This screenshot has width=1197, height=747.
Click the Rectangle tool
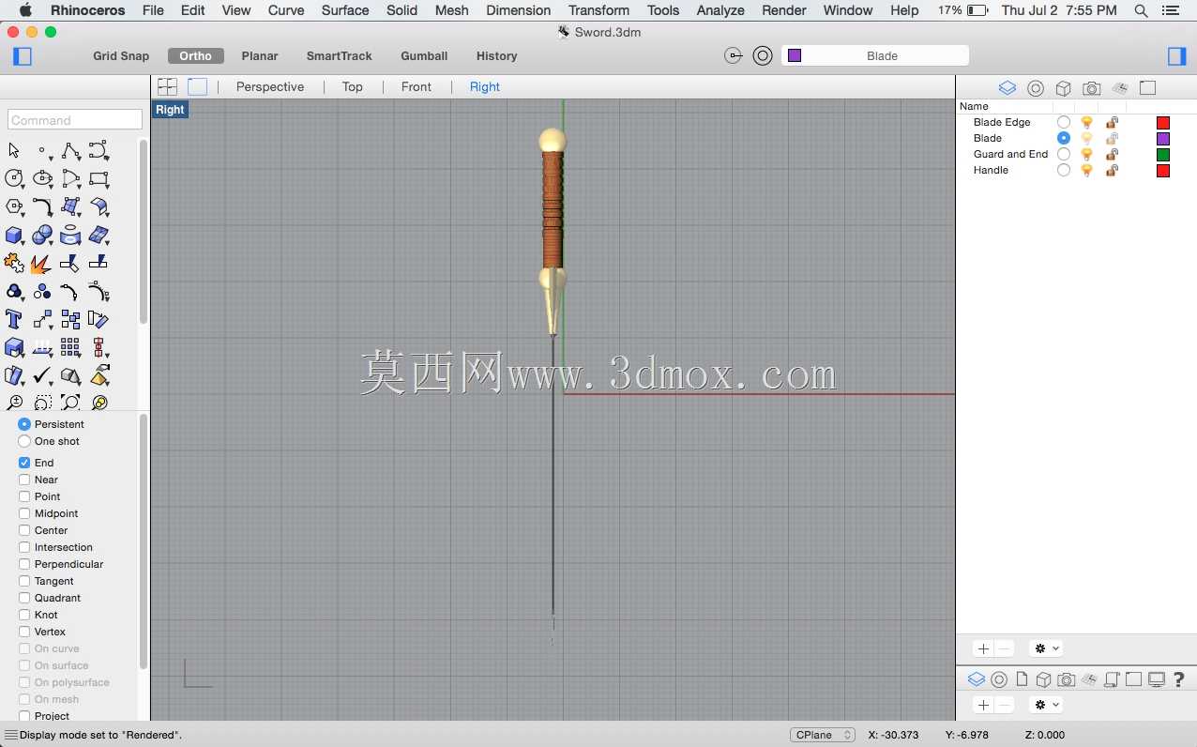pos(98,178)
